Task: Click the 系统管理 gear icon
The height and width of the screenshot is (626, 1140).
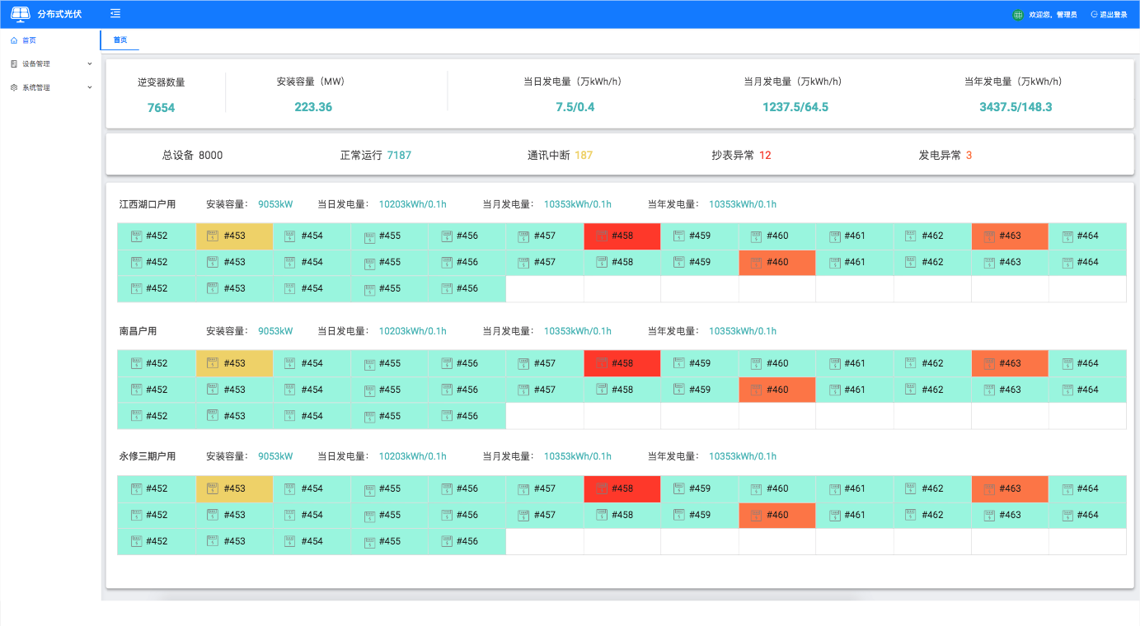Action: pyautogui.click(x=14, y=87)
